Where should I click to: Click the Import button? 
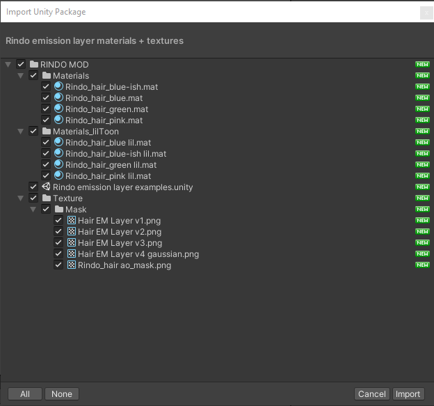pyautogui.click(x=408, y=393)
